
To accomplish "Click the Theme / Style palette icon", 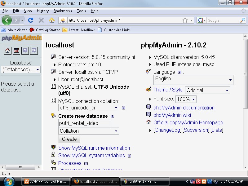I will click(x=148, y=89).
